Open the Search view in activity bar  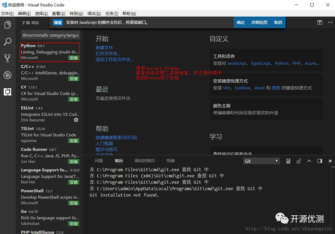pos(7,41)
